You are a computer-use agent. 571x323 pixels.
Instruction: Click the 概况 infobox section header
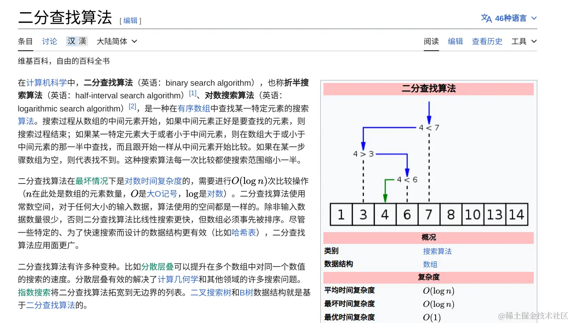click(x=429, y=238)
